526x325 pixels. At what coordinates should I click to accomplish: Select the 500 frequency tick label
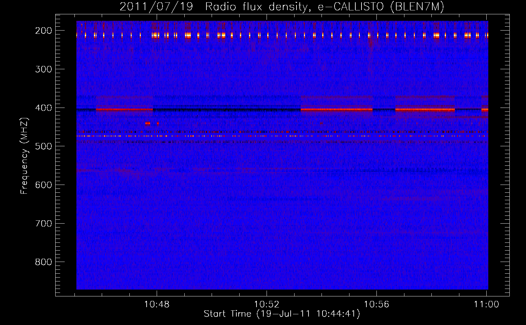tap(44, 146)
